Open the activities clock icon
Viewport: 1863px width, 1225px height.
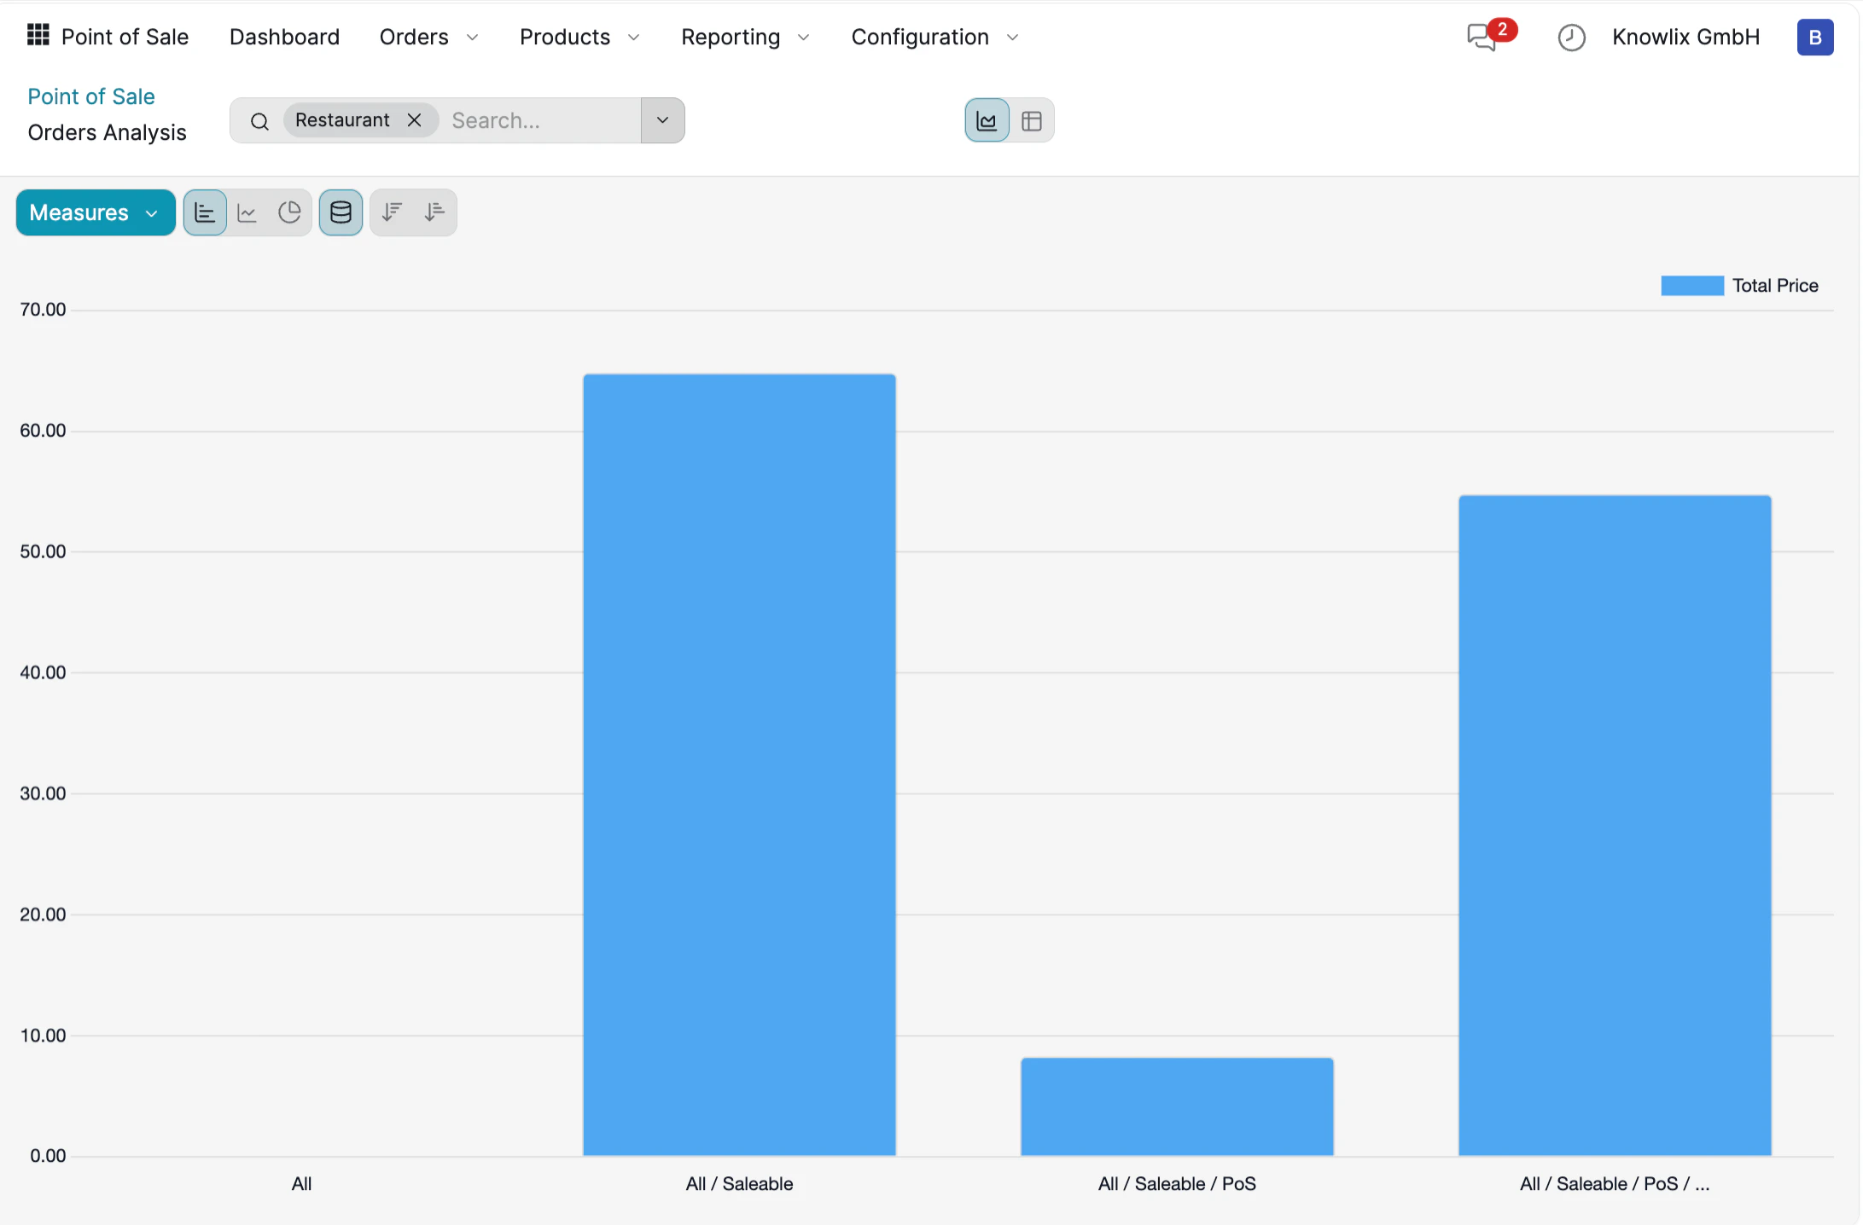[x=1571, y=38]
